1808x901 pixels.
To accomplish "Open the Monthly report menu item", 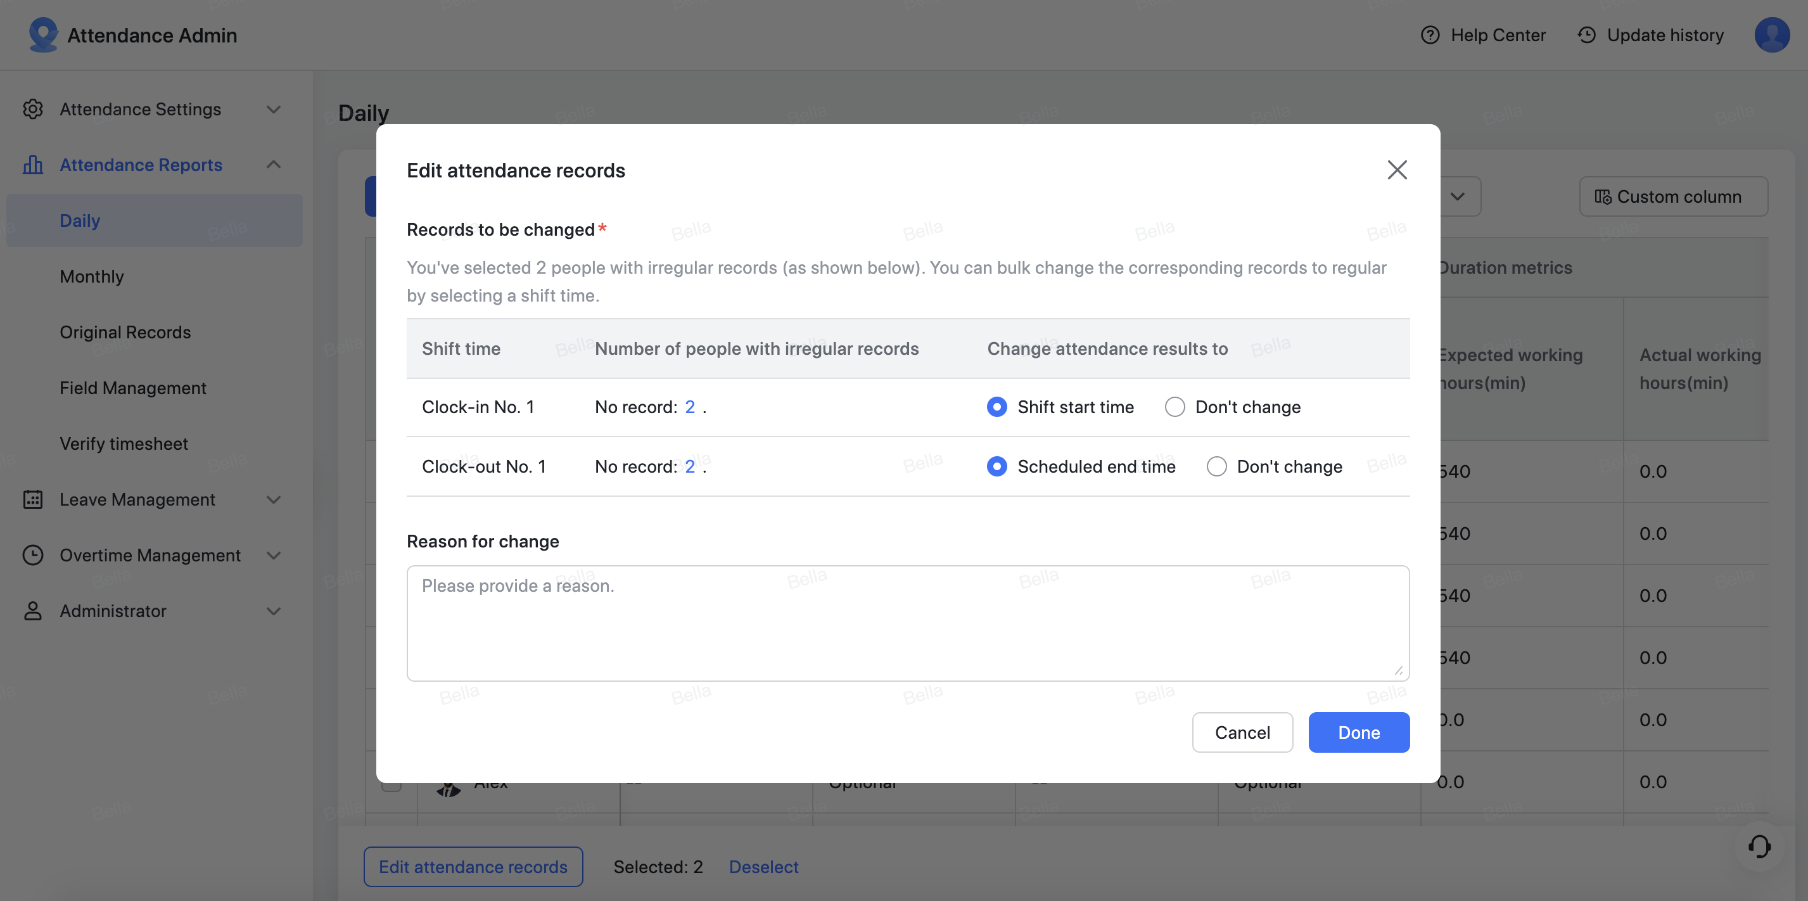I will click(x=92, y=276).
